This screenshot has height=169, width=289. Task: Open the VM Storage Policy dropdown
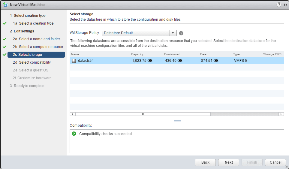(x=173, y=33)
